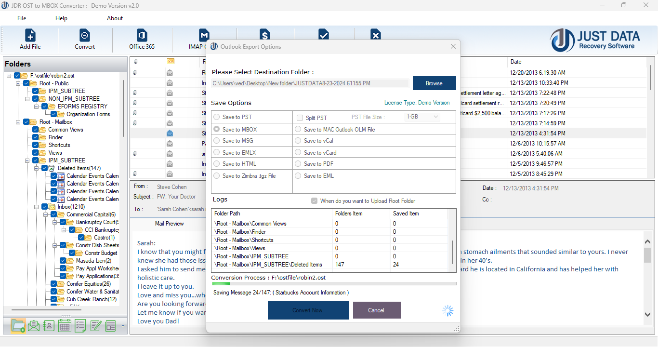The height and width of the screenshot is (347, 658).
Task: Click the paperclip attachment column header icon
Action: pos(135,62)
